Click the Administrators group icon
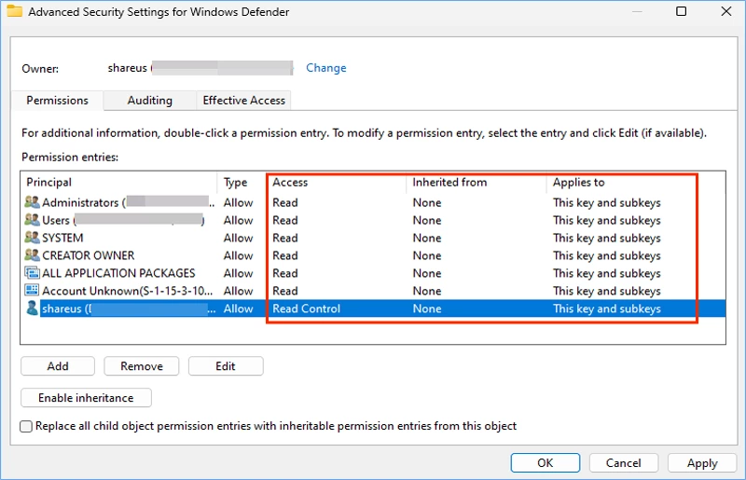746x480 pixels. pyautogui.click(x=32, y=202)
